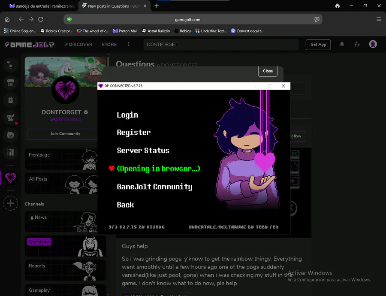386x296 pixels.
Task: Select Back in the game menu
Action: [125, 205]
